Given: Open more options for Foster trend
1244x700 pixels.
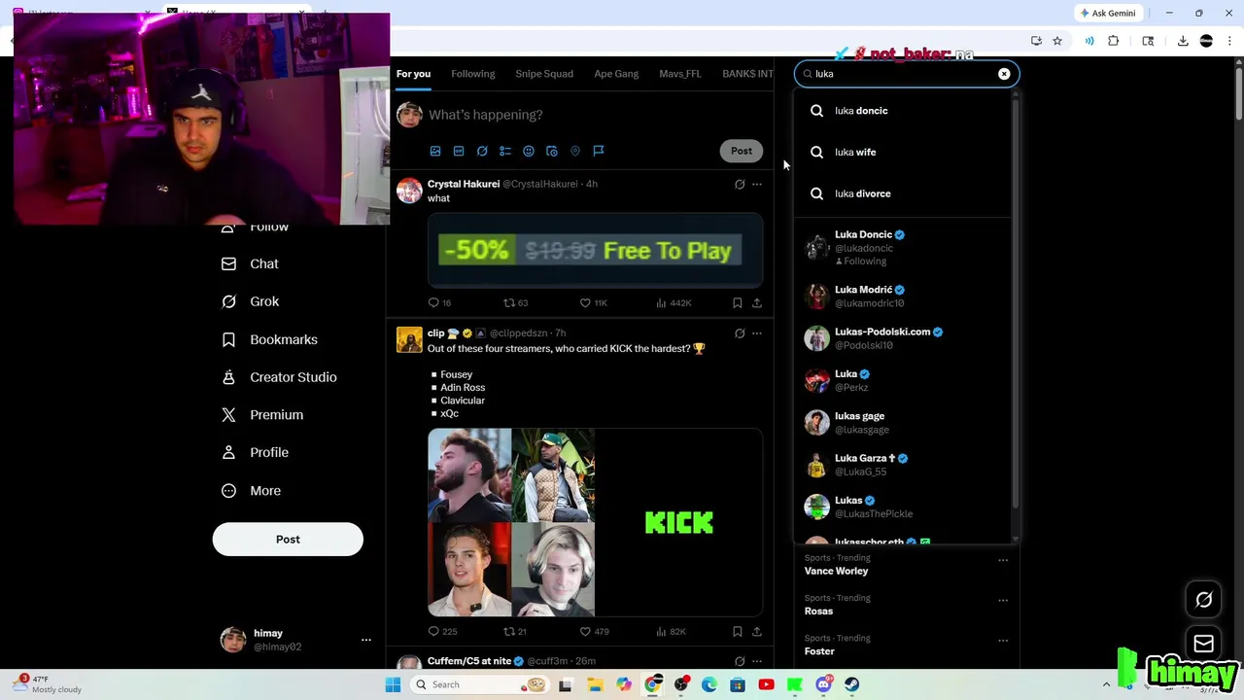Looking at the screenshot, I should (1003, 641).
